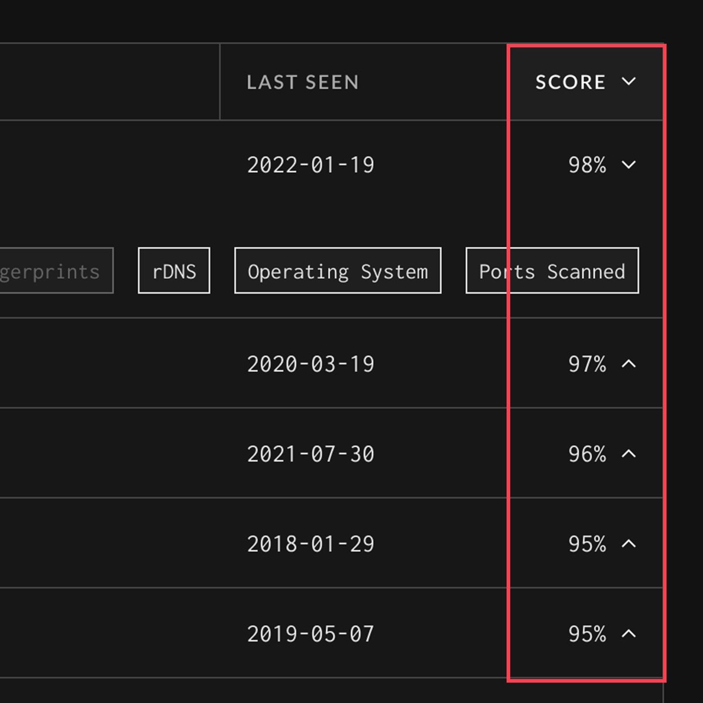This screenshot has width=703, height=703.
Task: Expand the 96% score row chevron
Action: 629,453
